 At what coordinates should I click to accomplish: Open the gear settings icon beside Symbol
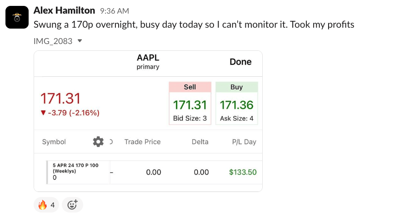(98, 142)
